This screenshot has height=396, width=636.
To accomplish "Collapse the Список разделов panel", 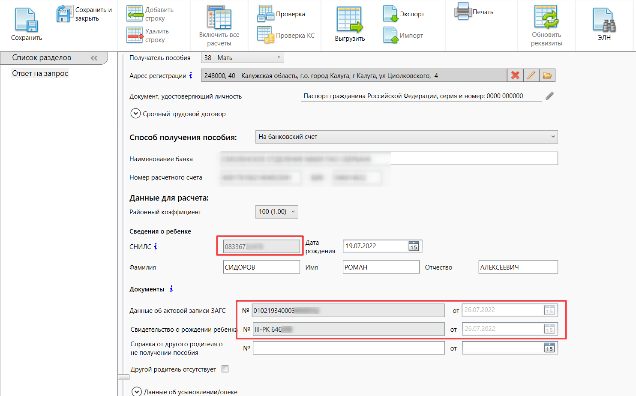I will coord(94,58).
